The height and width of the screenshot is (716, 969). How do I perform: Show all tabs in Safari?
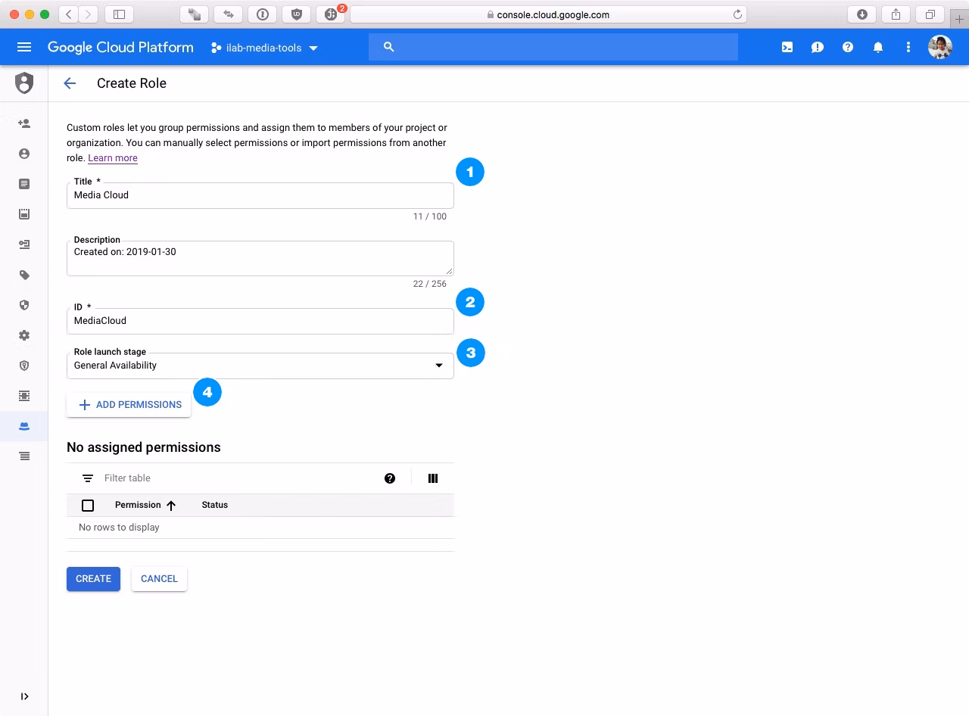pos(930,14)
